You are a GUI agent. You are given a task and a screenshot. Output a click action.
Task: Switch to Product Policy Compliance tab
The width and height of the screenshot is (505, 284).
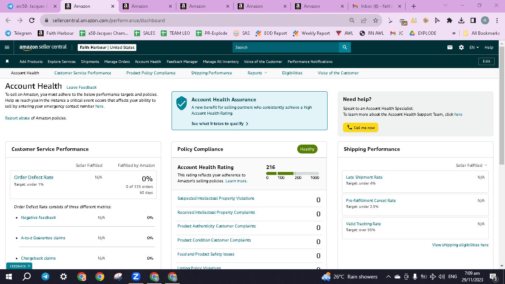click(151, 73)
